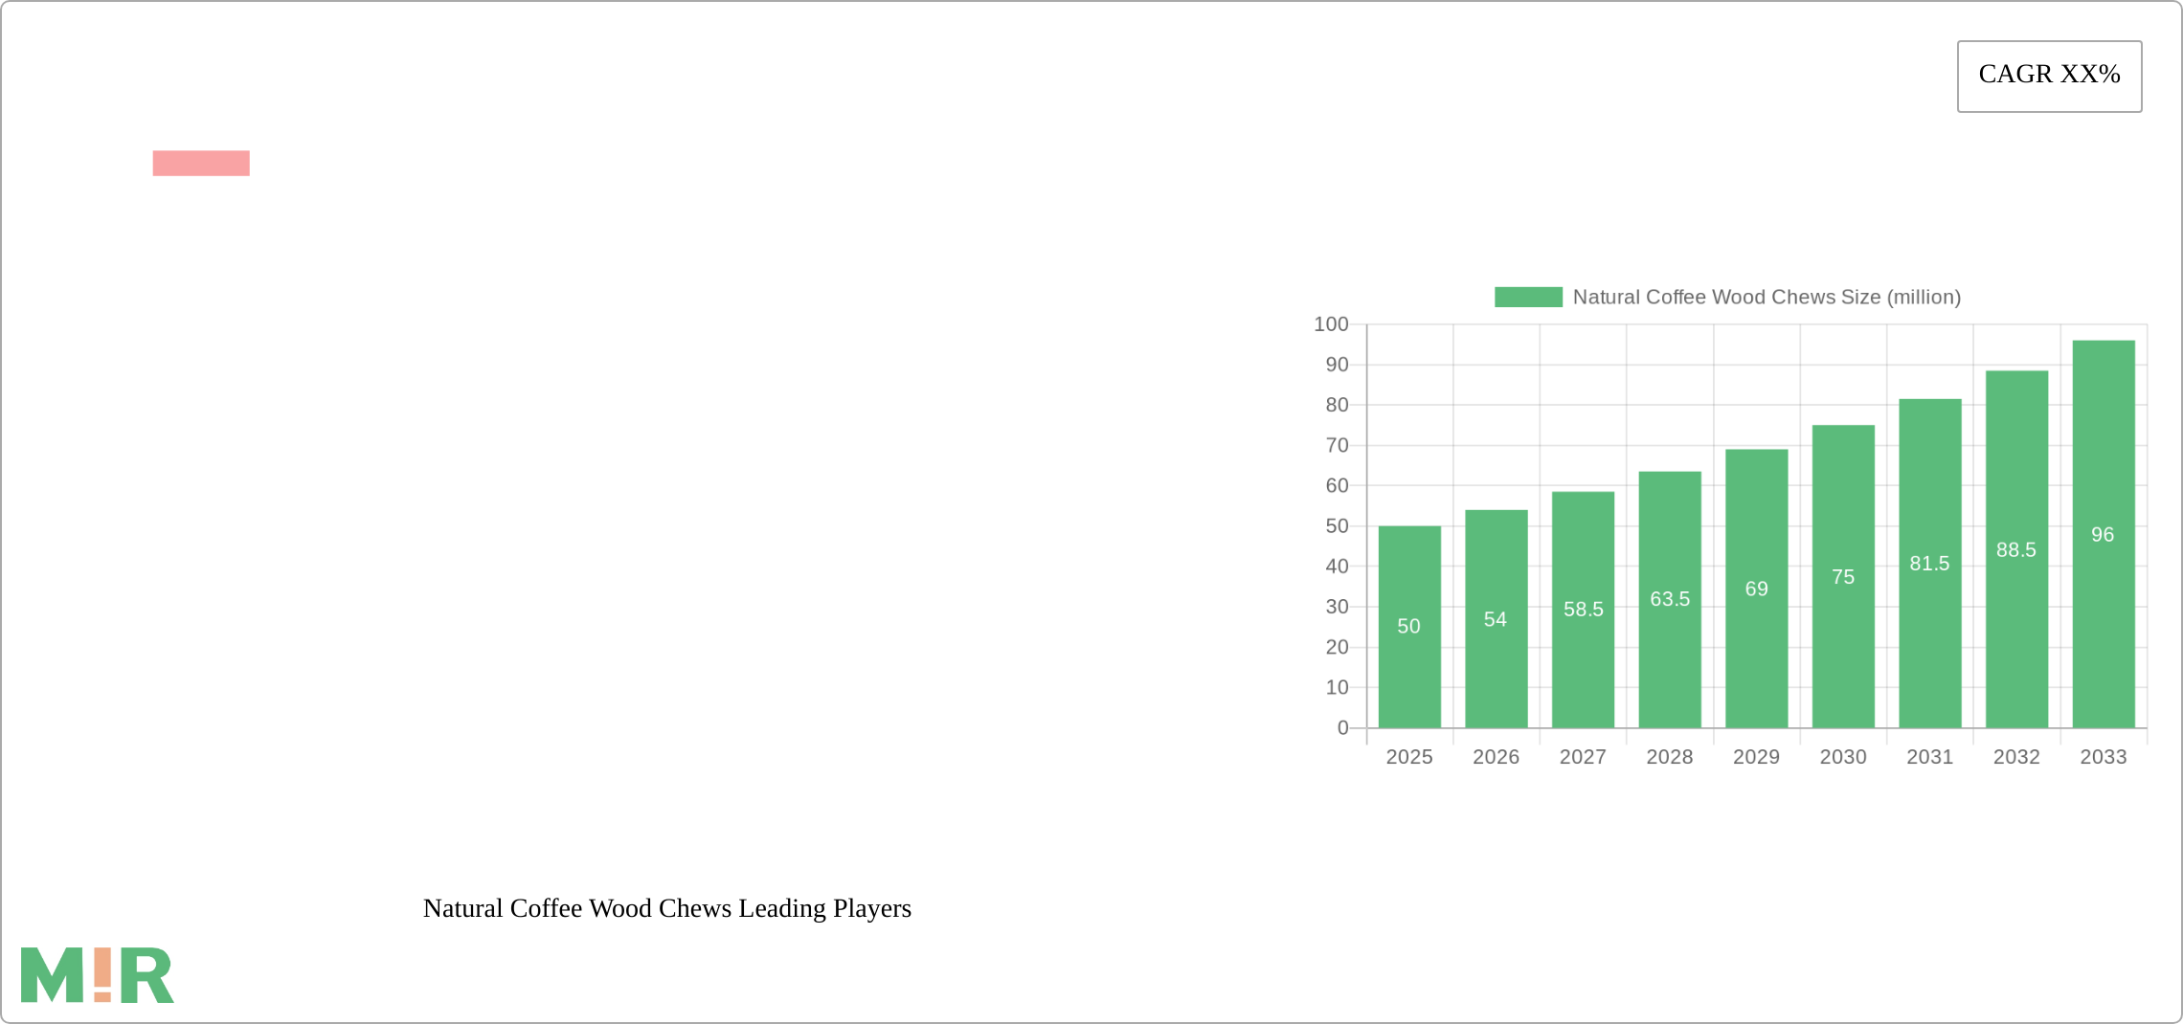Click the Natural Coffee Wood Chews Leading Players heading
2183x1024 pixels.
[667, 908]
